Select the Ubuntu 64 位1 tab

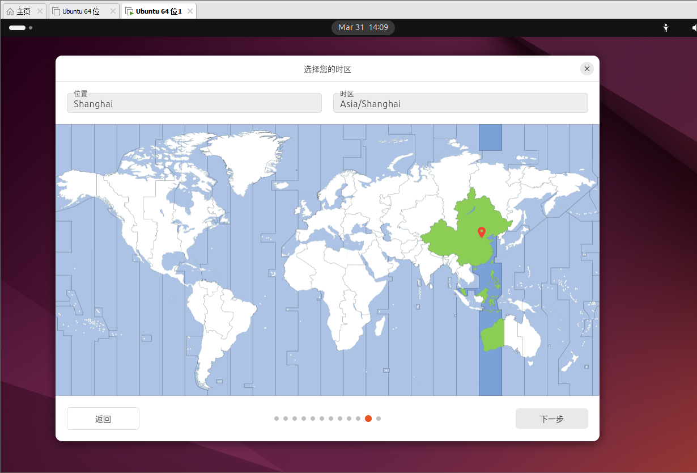click(x=159, y=11)
